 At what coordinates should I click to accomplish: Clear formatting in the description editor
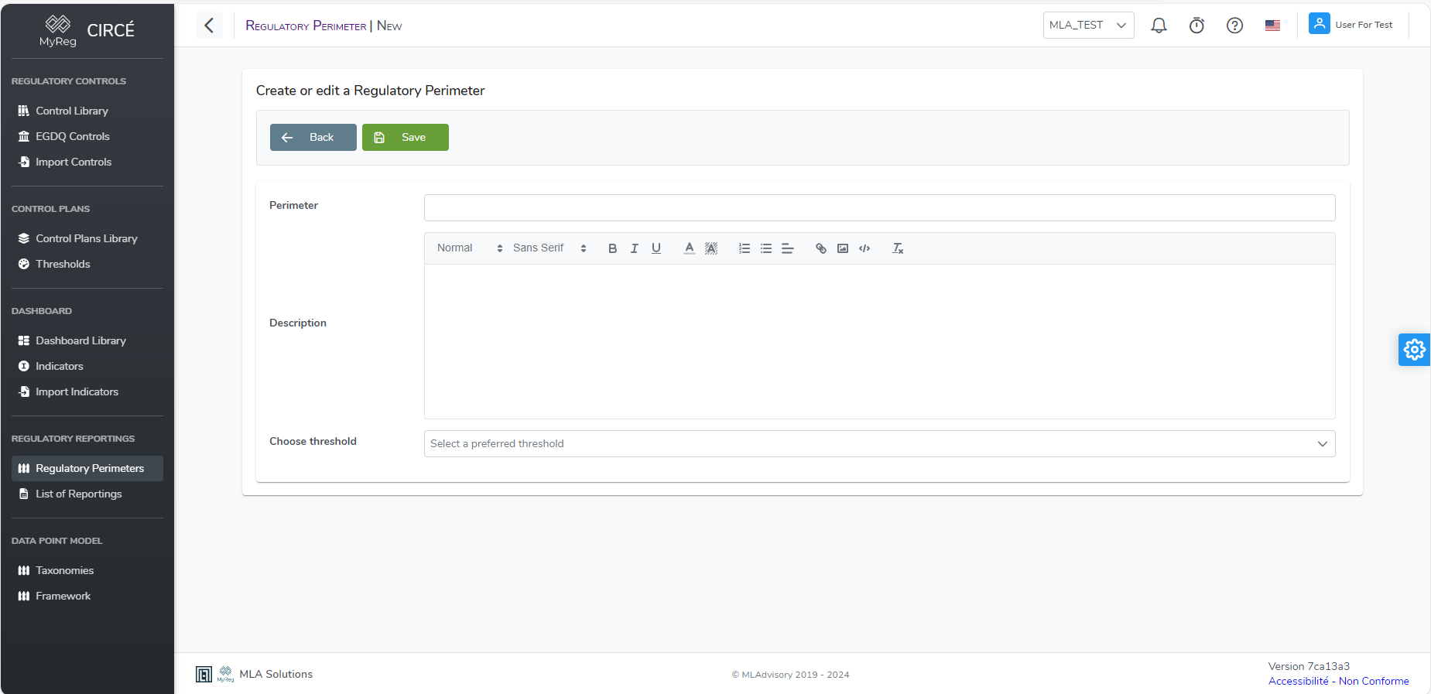coord(898,248)
